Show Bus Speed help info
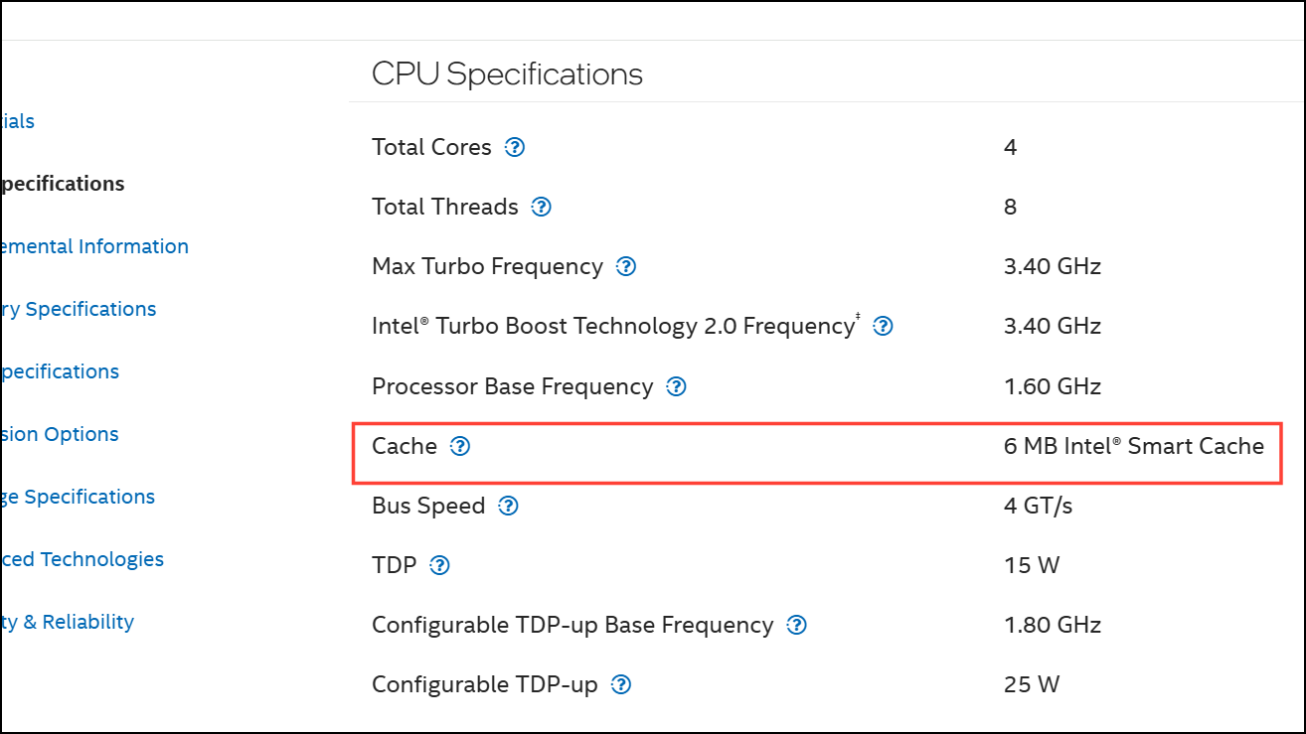The image size is (1306, 734). [509, 506]
